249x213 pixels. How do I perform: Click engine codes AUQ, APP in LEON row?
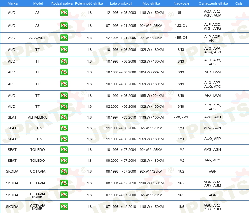212,139
